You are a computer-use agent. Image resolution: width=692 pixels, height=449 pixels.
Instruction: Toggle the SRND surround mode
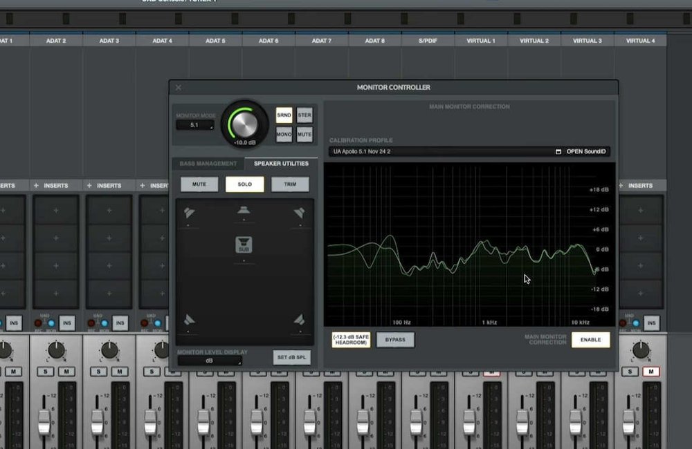click(283, 115)
